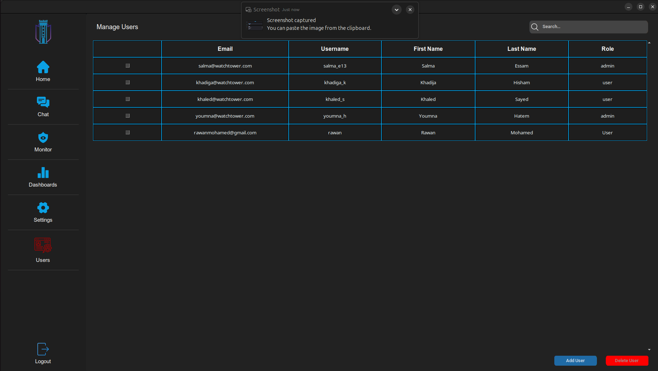This screenshot has width=658, height=371.
Task: Select the Monitor menu label
Action: click(x=43, y=150)
